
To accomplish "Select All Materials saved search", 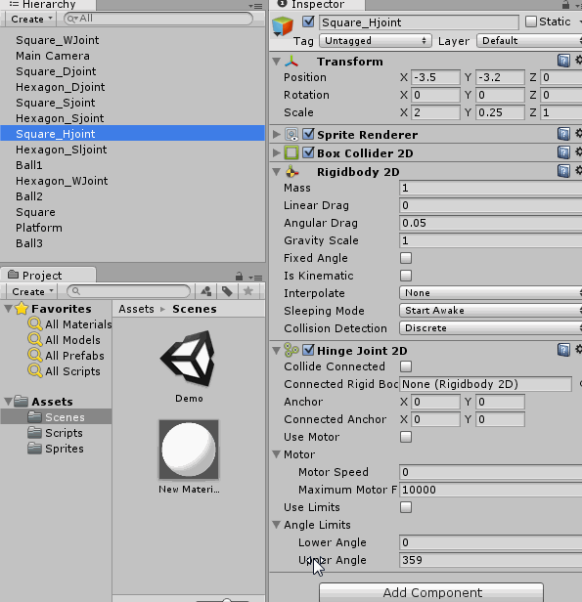I will (69, 324).
